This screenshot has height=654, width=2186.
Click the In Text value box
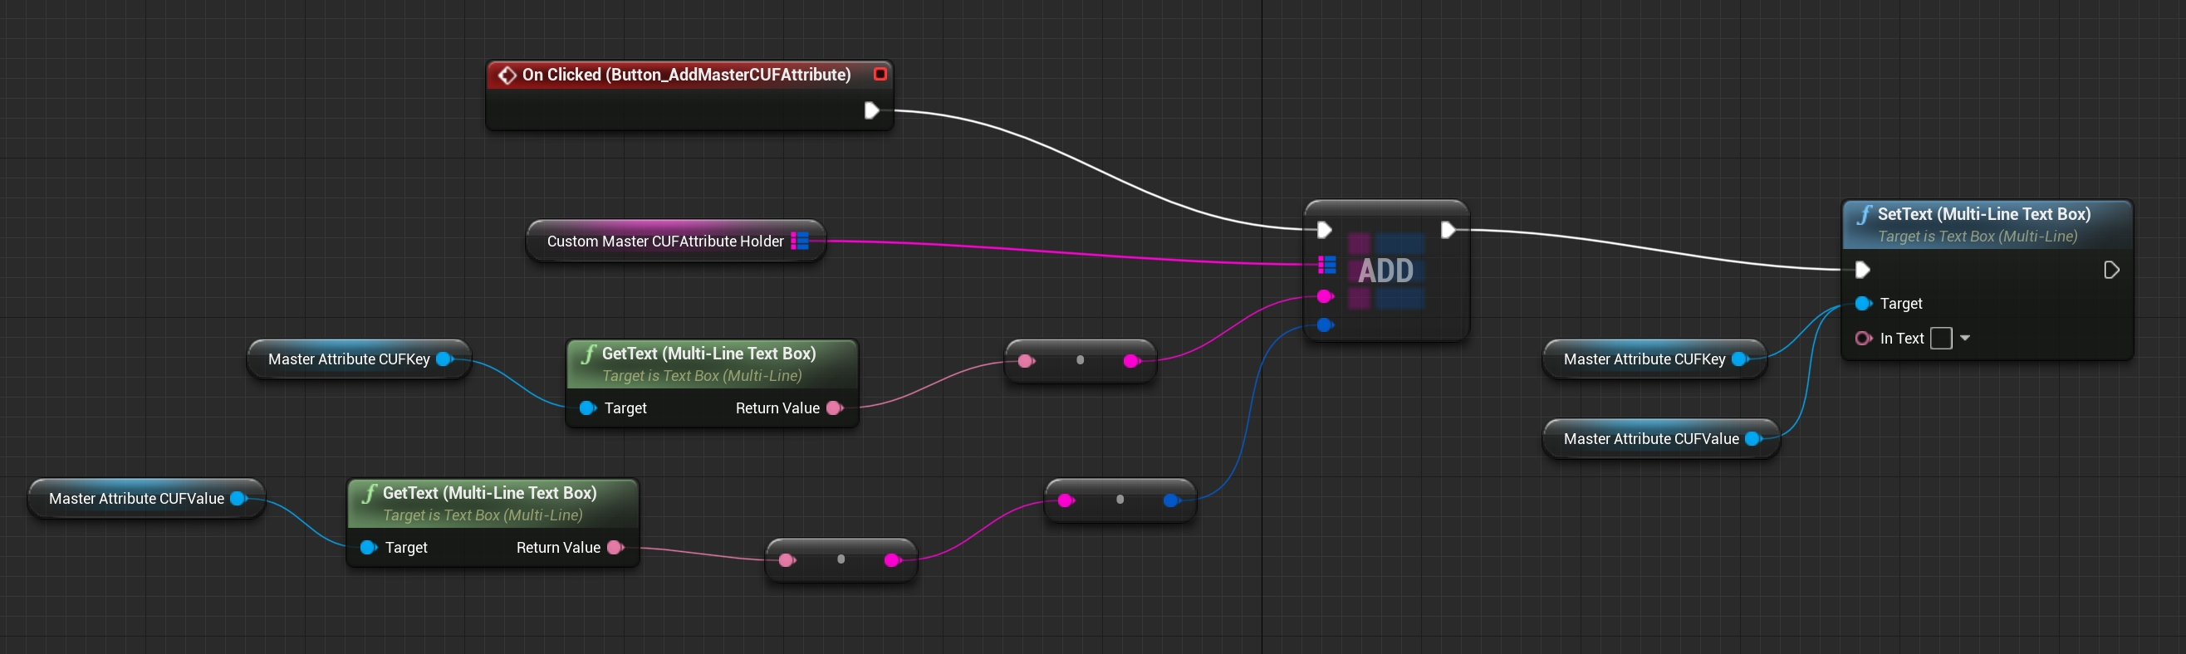pos(1941,339)
